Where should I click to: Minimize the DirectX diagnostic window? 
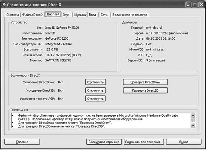click(x=188, y=5)
